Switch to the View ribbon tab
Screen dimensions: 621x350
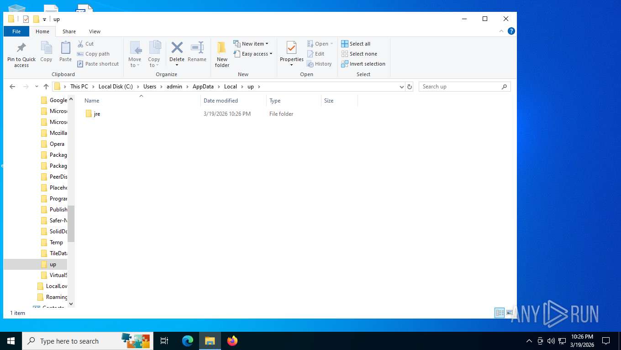pos(95,31)
